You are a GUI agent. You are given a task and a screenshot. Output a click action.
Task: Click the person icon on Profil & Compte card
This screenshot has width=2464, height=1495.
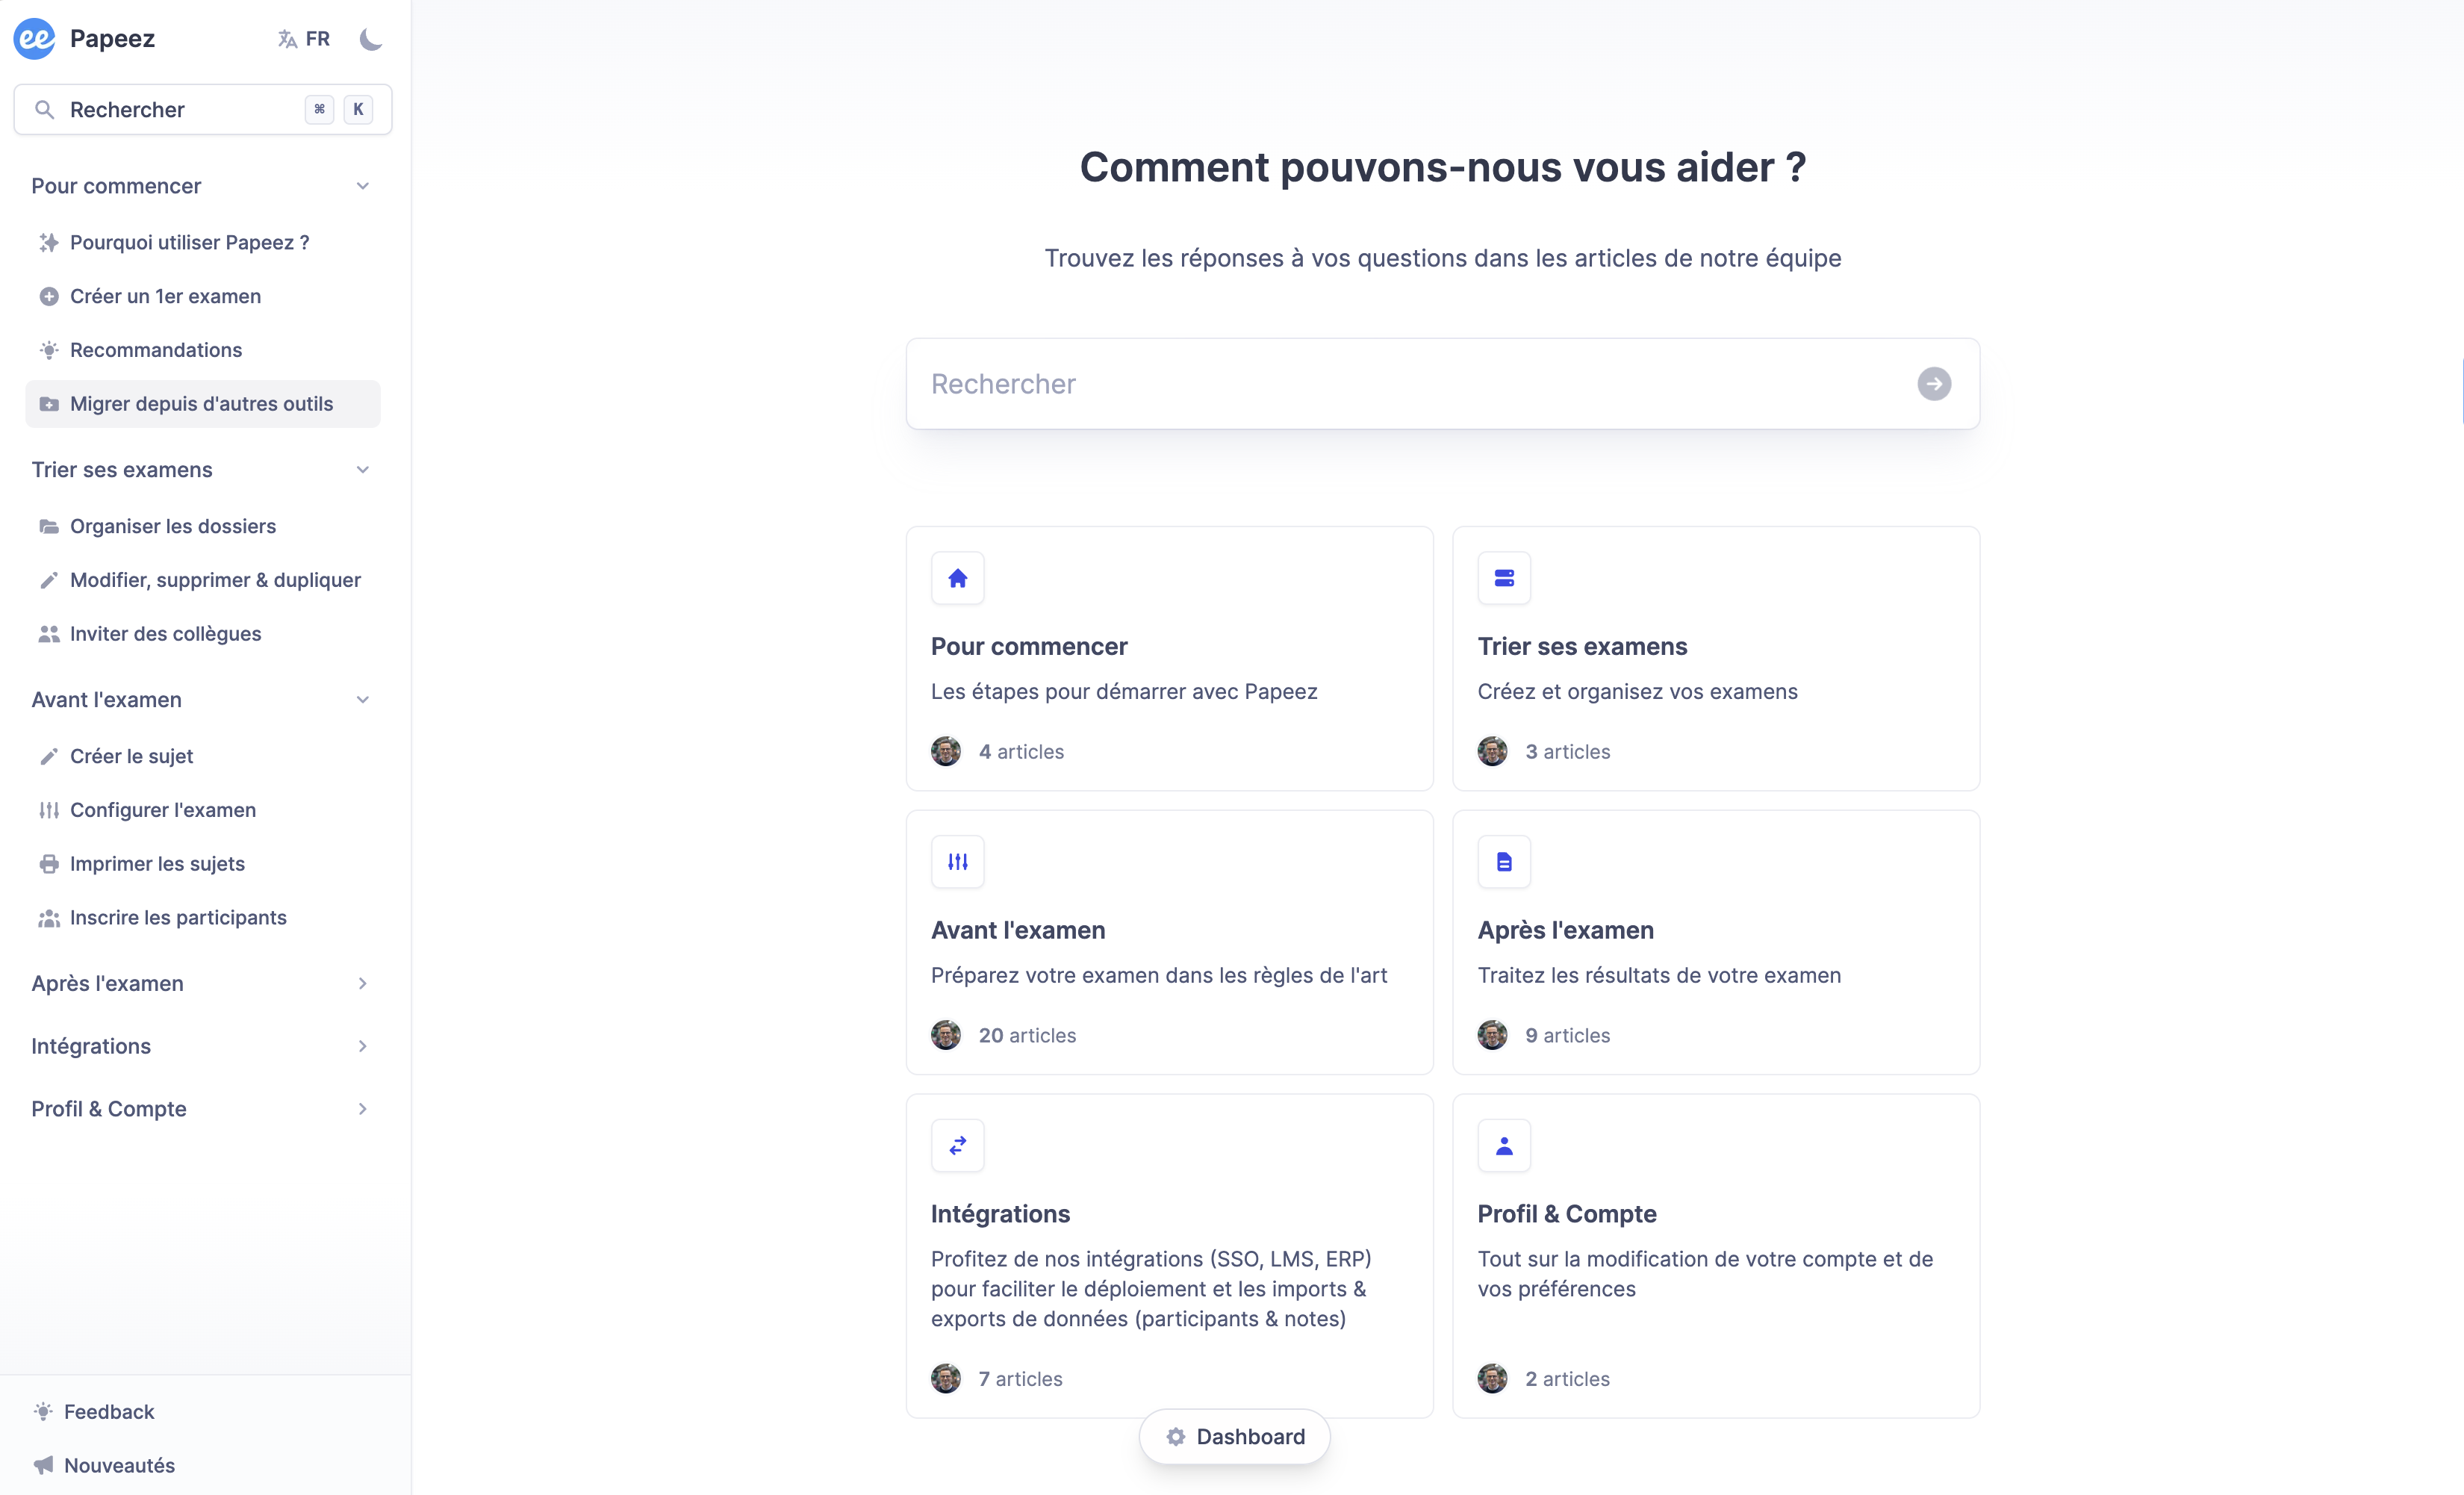(1503, 1145)
